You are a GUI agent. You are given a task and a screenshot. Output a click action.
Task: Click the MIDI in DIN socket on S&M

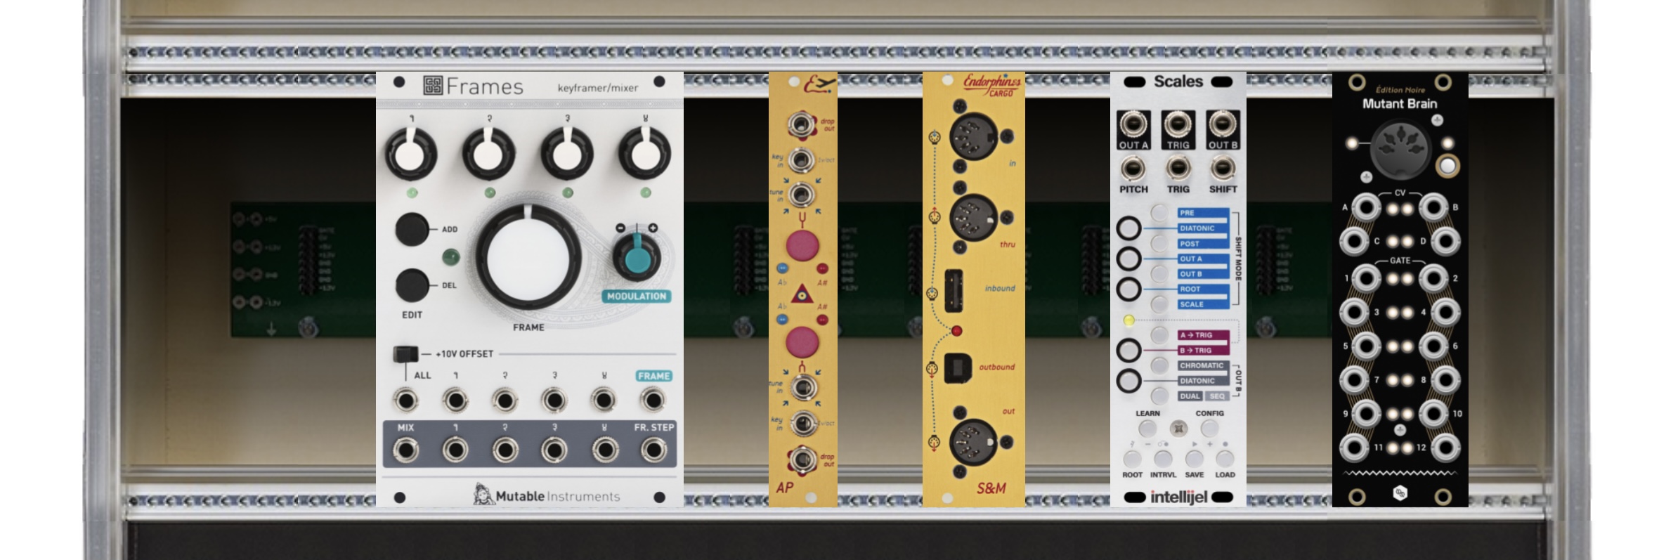coord(973,136)
